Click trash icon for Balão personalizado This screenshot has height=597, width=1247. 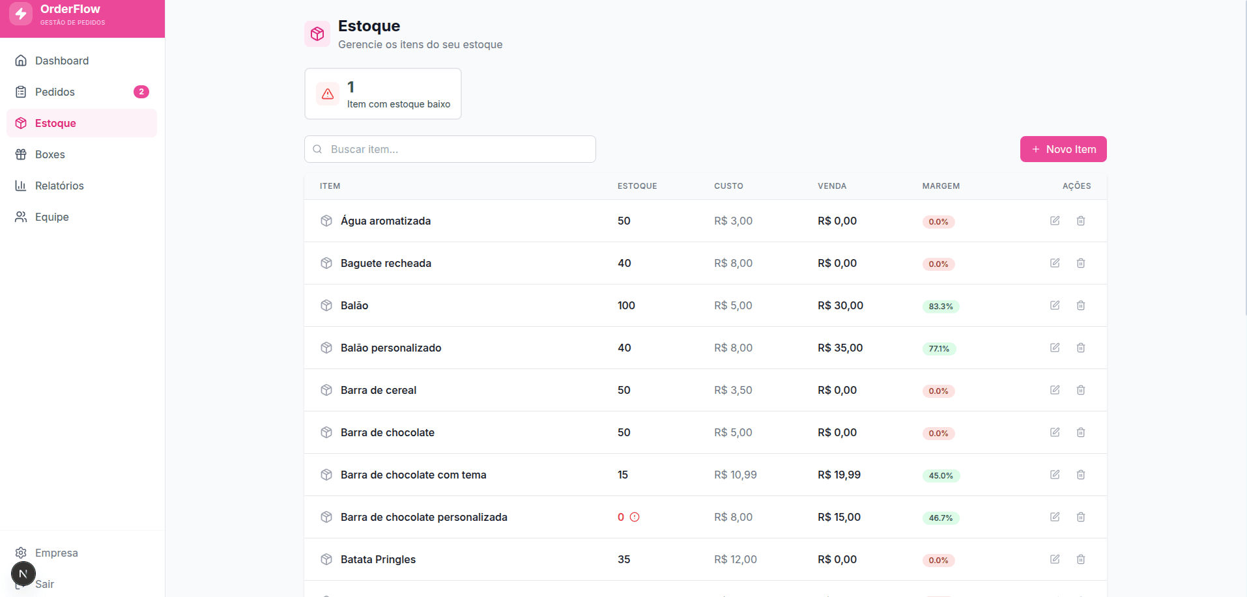click(x=1080, y=348)
